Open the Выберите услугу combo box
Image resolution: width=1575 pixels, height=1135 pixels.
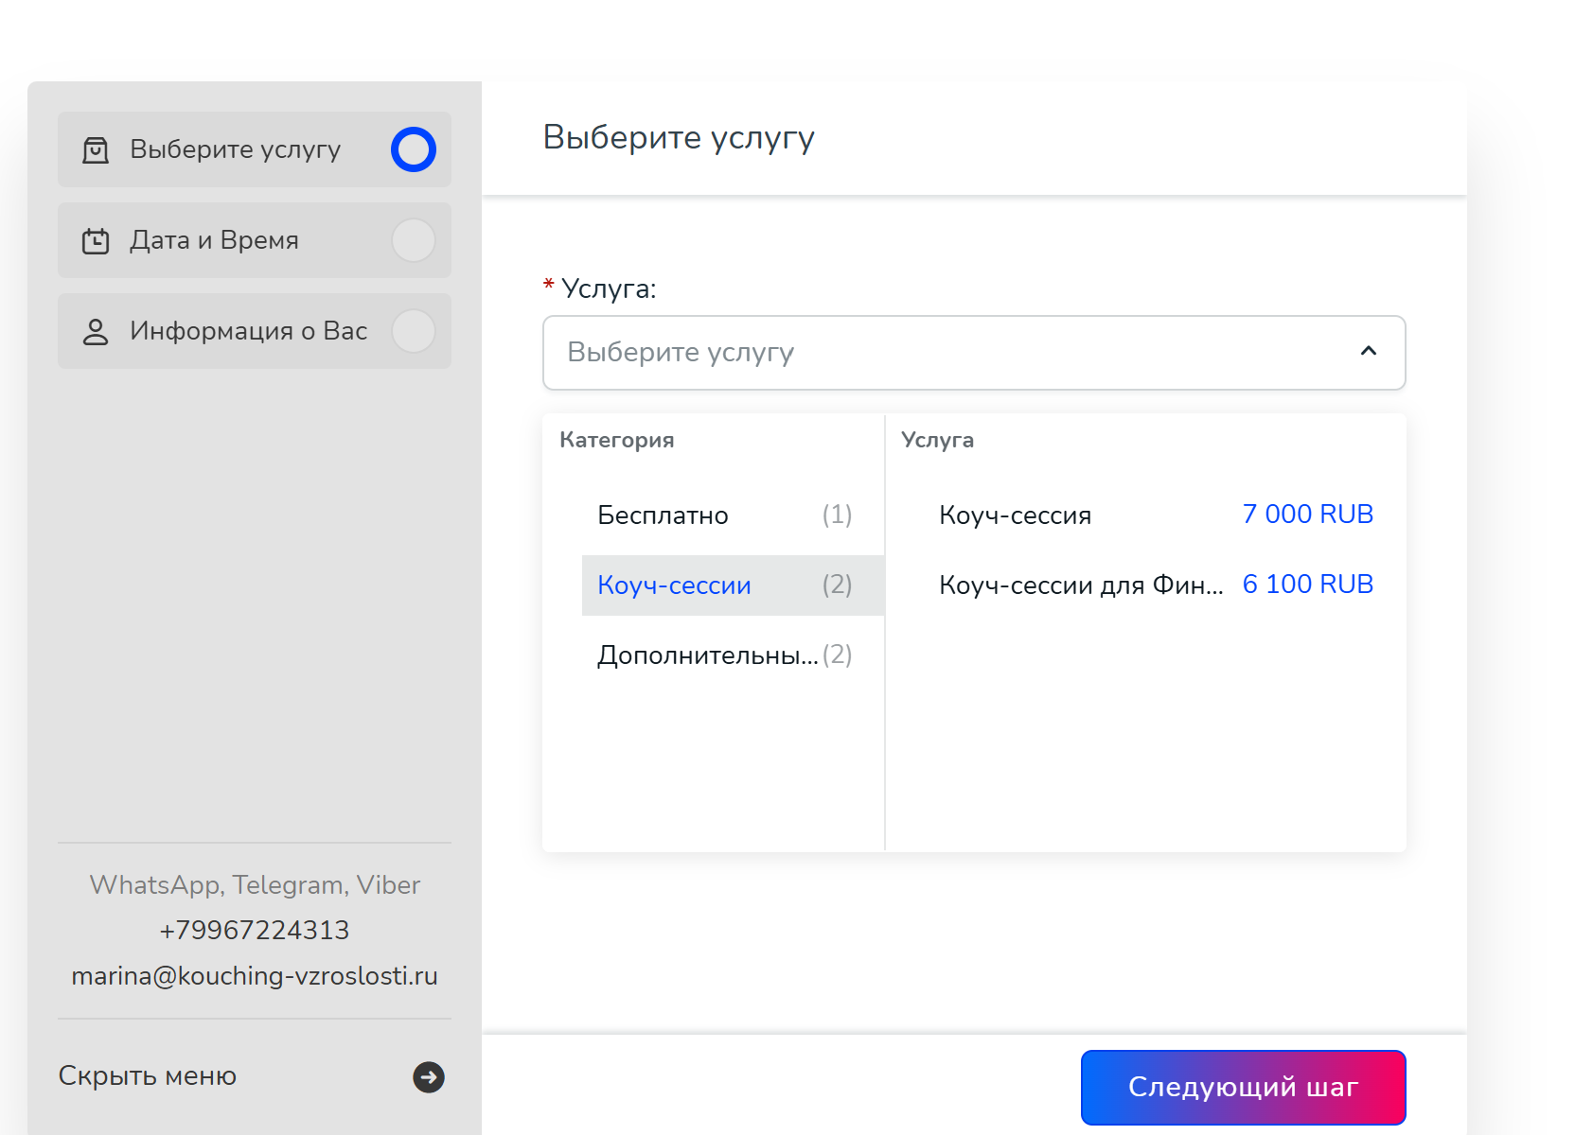pos(947,353)
